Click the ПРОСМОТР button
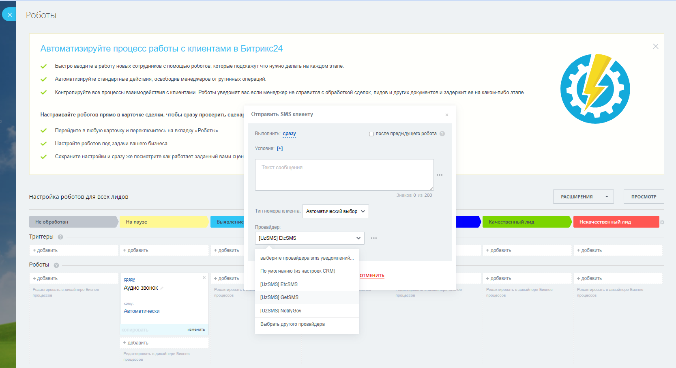Screen dimensions: 676x368 [x=644, y=197]
